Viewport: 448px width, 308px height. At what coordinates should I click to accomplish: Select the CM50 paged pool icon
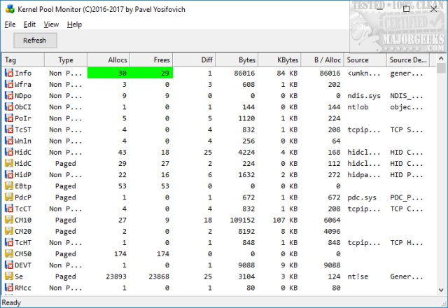click(x=9, y=253)
